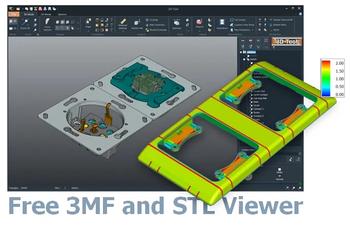
Task: Switch to the 3D-Mode ribbon tab
Action: point(29,14)
